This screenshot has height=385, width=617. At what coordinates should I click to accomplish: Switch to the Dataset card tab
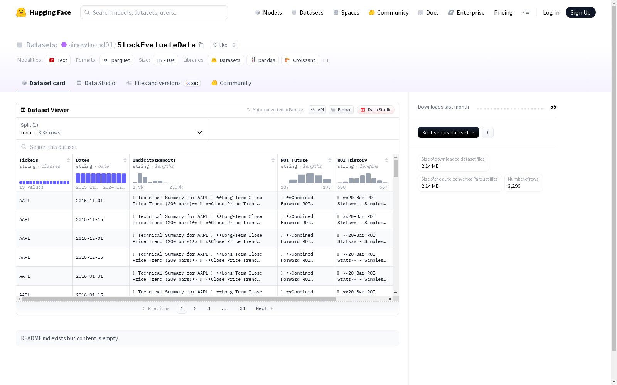pyautogui.click(x=43, y=83)
